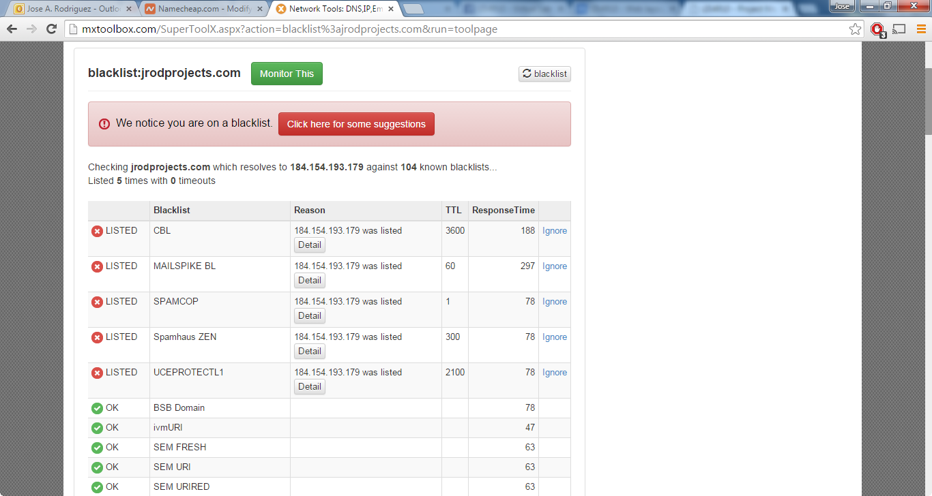Ignore the SPAMCOP entry

pos(555,302)
